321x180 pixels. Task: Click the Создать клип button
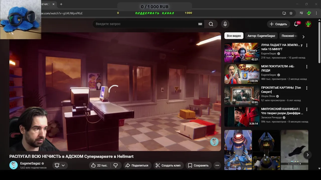pyautogui.click(x=168, y=165)
